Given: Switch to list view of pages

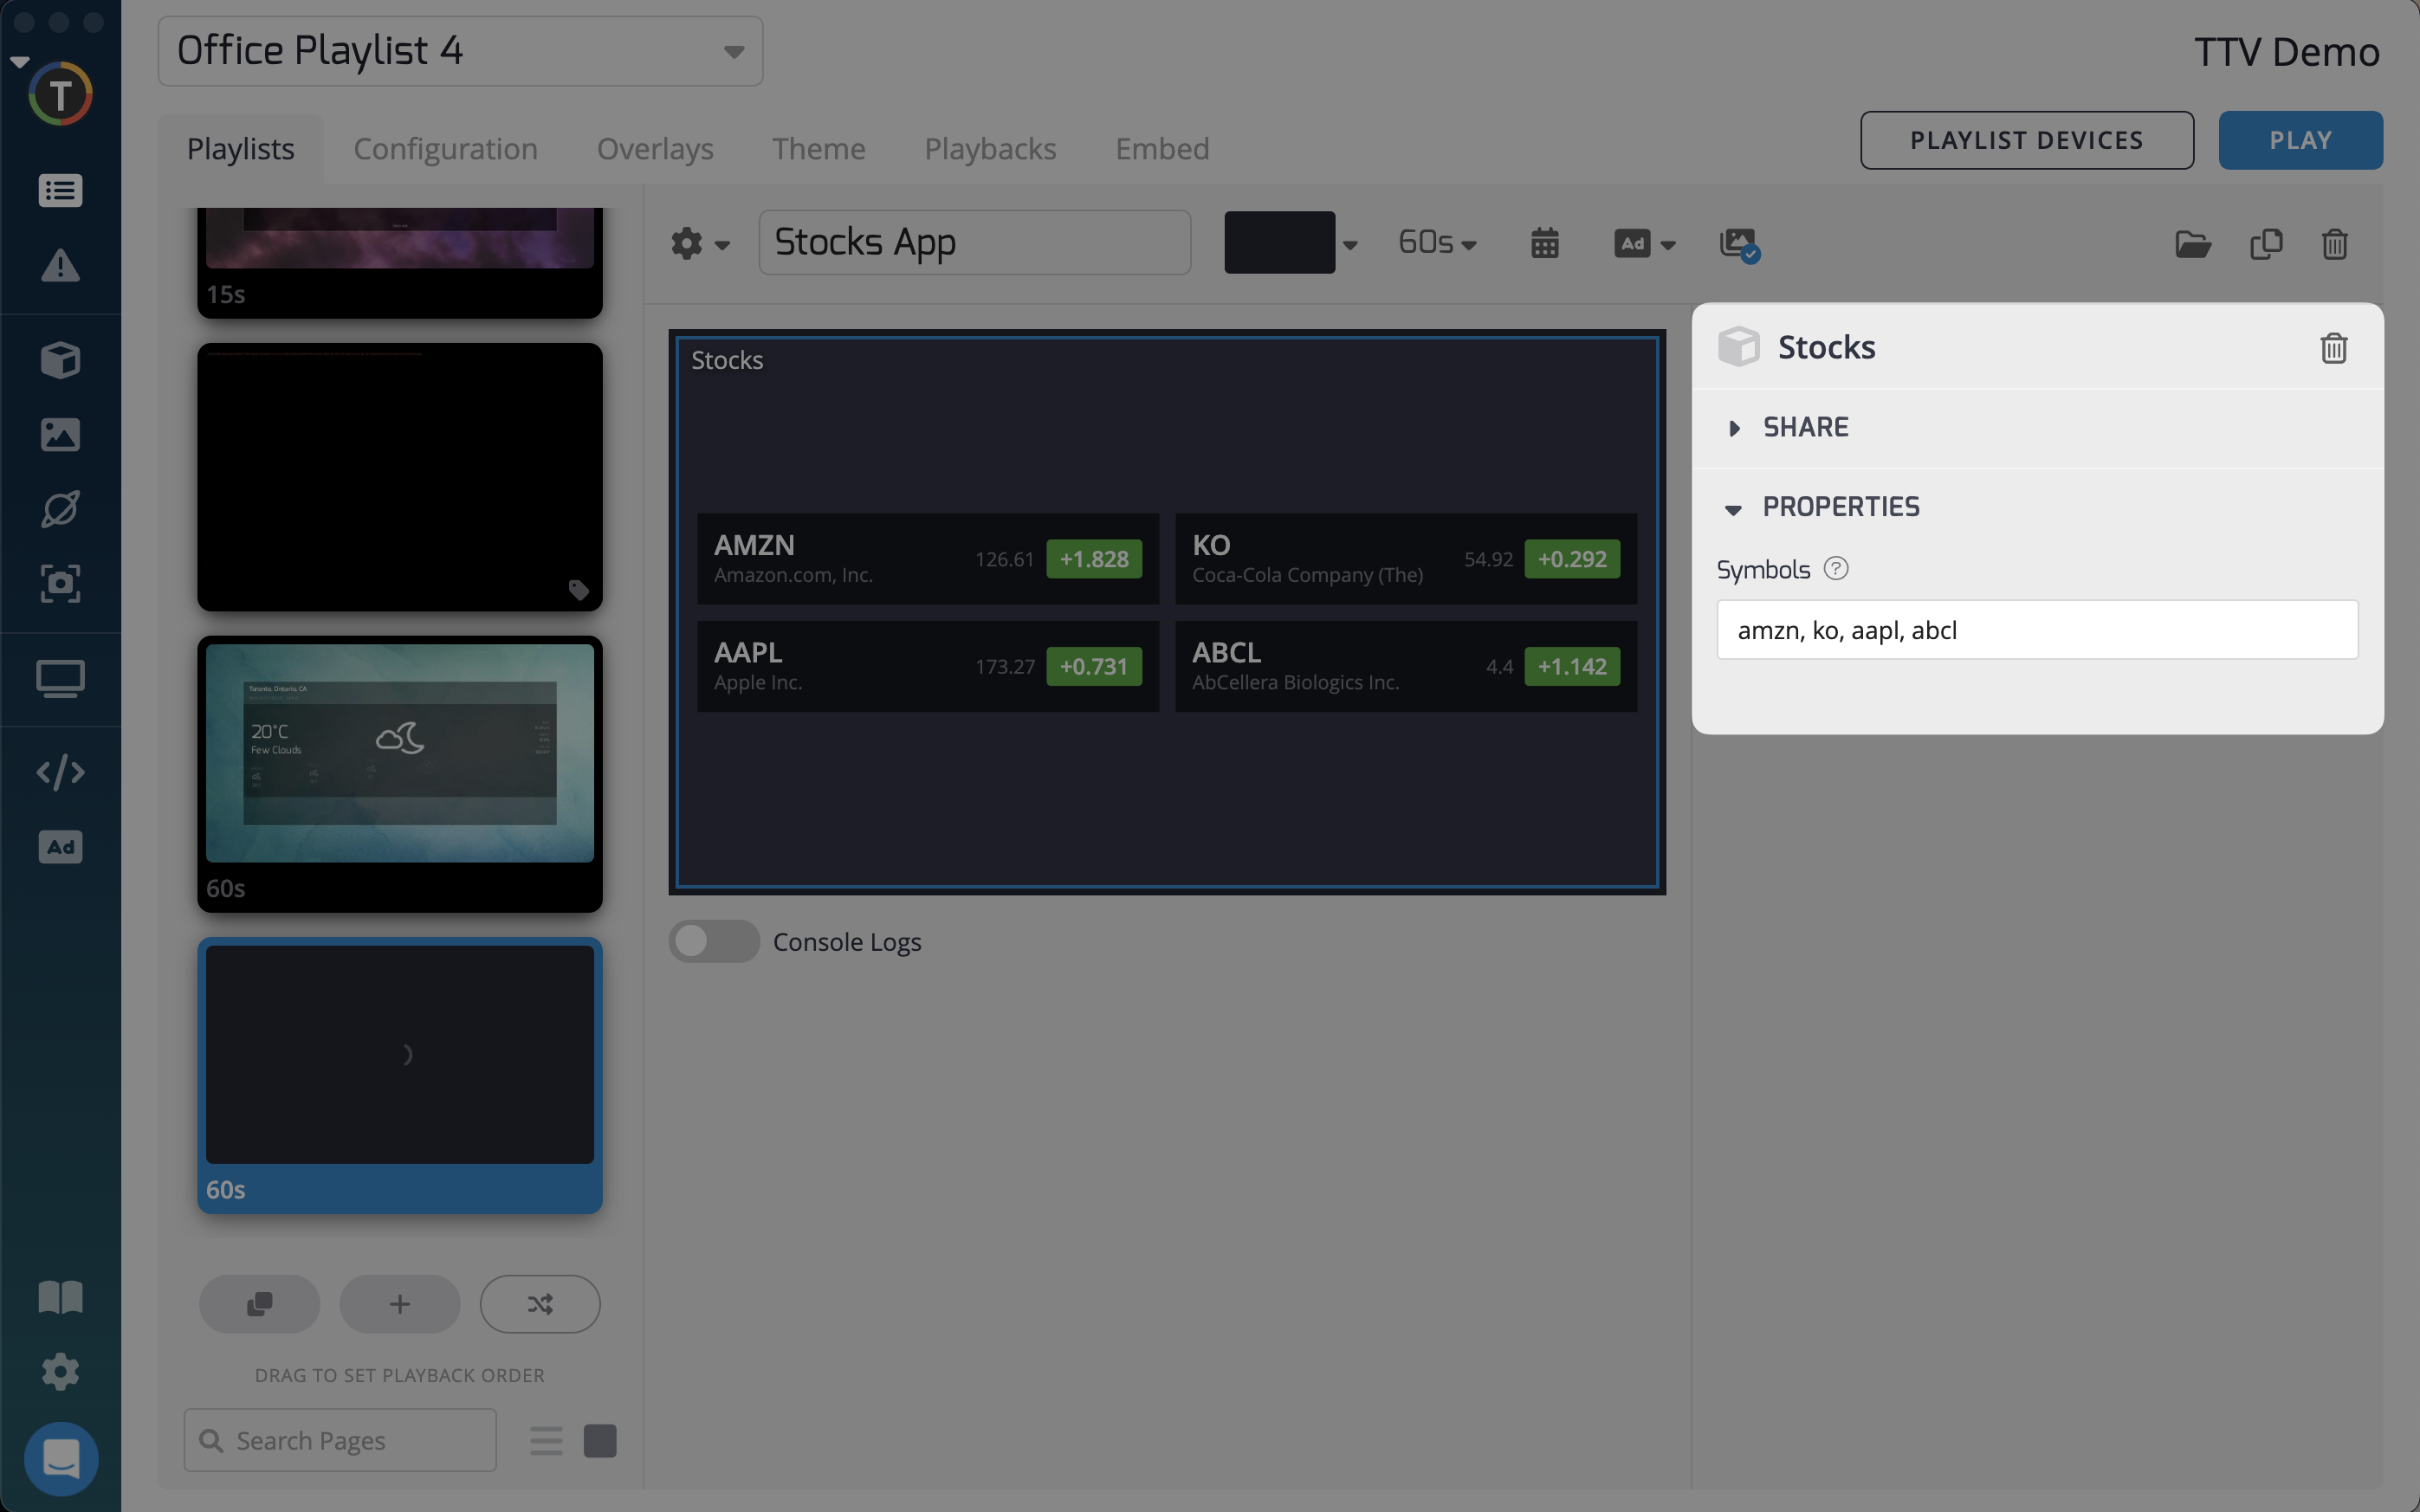Looking at the screenshot, I should [546, 1440].
